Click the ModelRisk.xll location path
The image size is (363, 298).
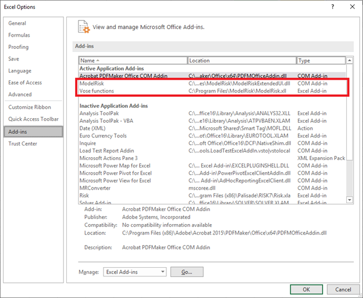point(237,91)
